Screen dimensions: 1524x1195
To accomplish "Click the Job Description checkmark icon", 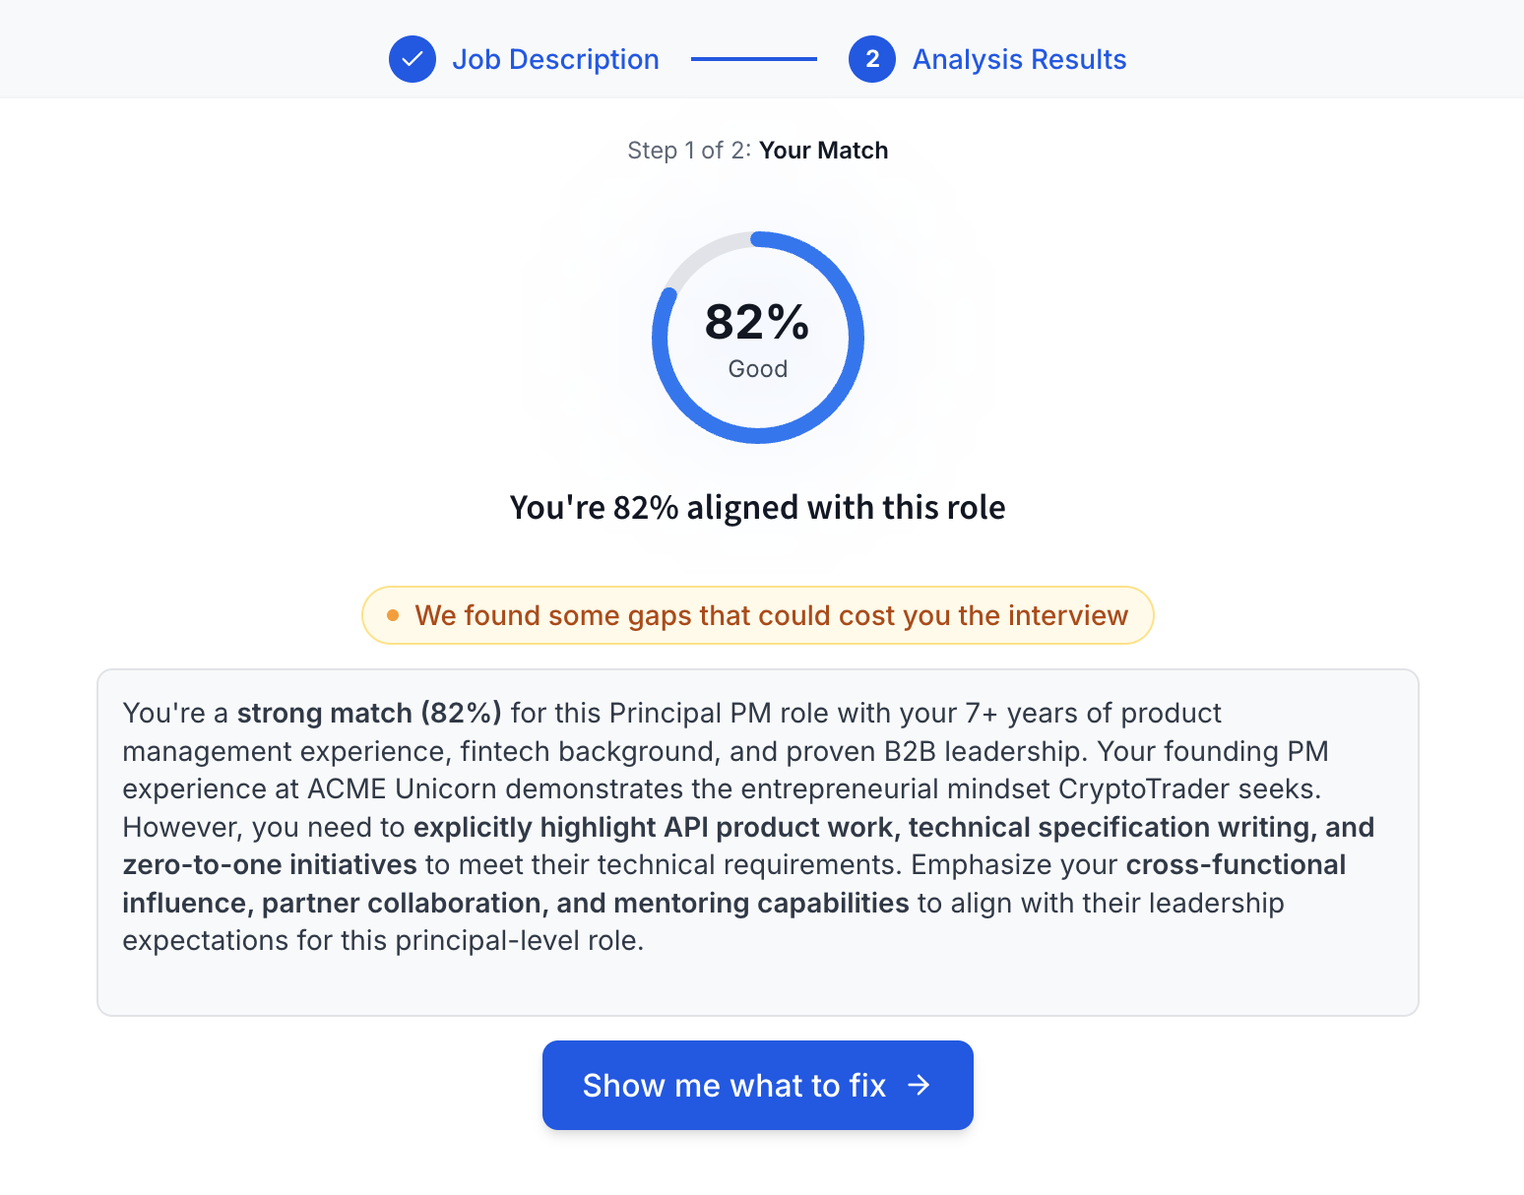I will pyautogui.click(x=412, y=59).
